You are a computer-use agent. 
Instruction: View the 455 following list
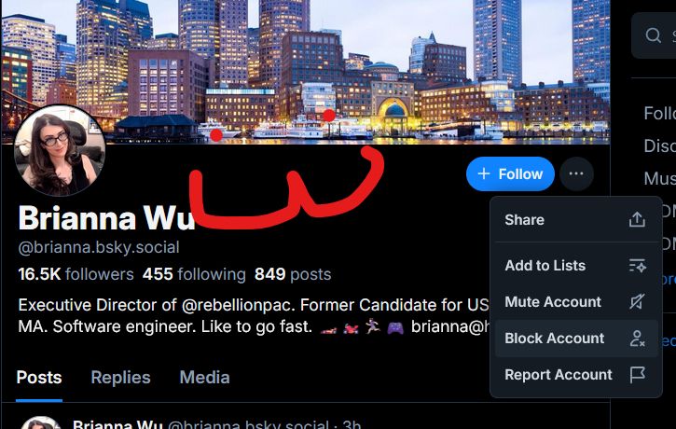(194, 274)
